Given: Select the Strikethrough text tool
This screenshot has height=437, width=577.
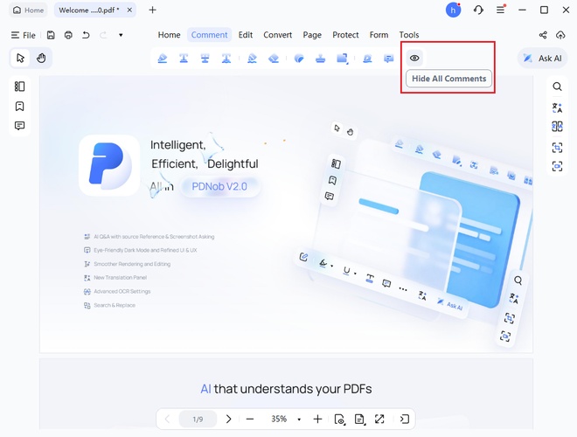Looking at the screenshot, I should point(205,58).
